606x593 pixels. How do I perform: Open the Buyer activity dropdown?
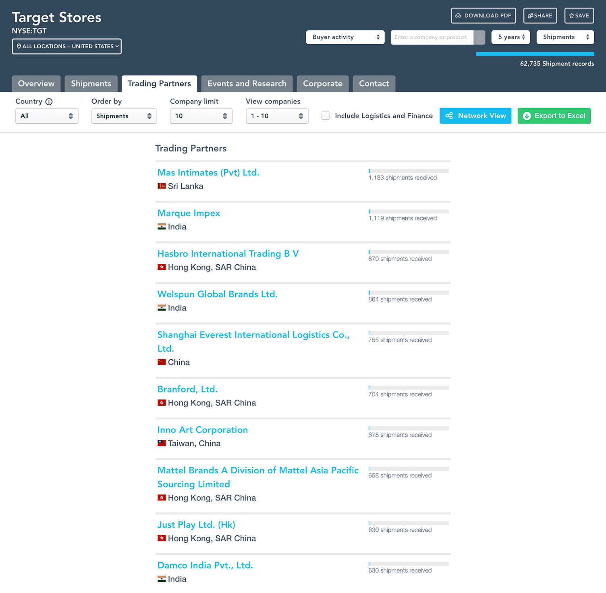point(345,37)
